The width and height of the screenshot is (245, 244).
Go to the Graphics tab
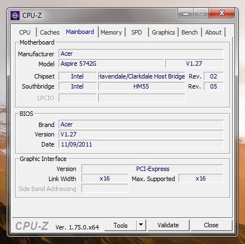tap(164, 32)
